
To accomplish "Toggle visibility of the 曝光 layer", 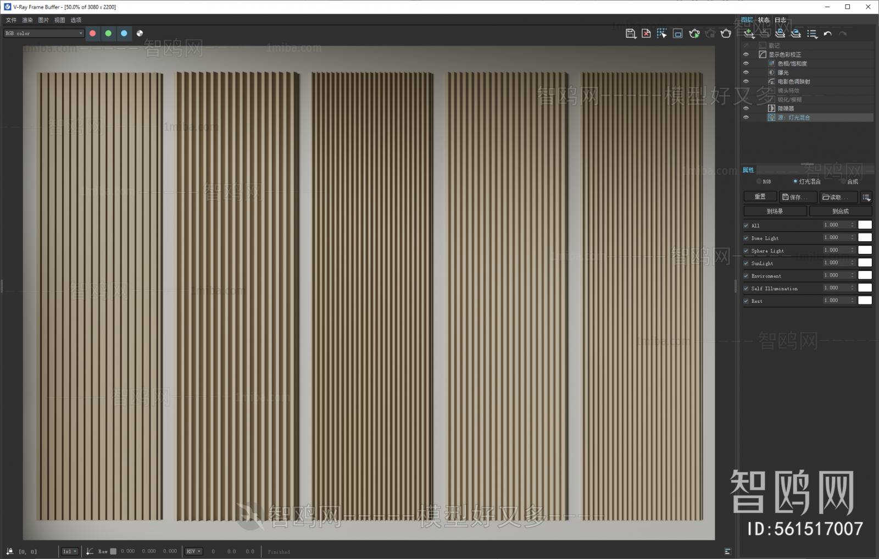I will (x=746, y=73).
